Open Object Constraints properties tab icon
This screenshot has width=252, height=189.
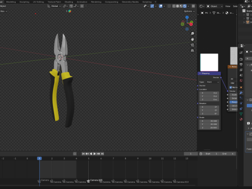[x=241, y=109]
